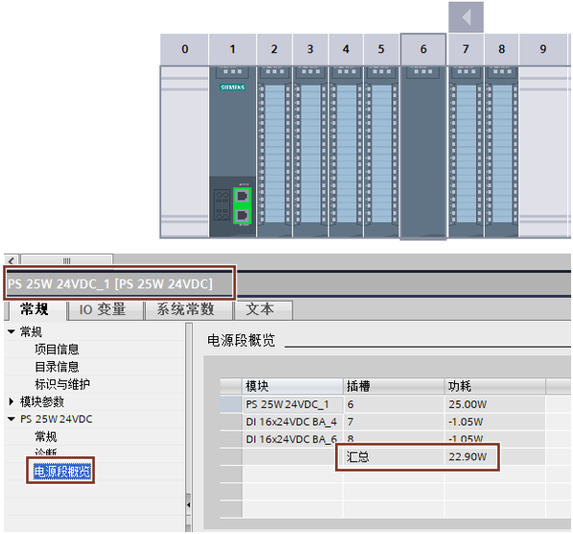
Task: Open 项目信息 in the navigation tree
Action: click(x=57, y=350)
